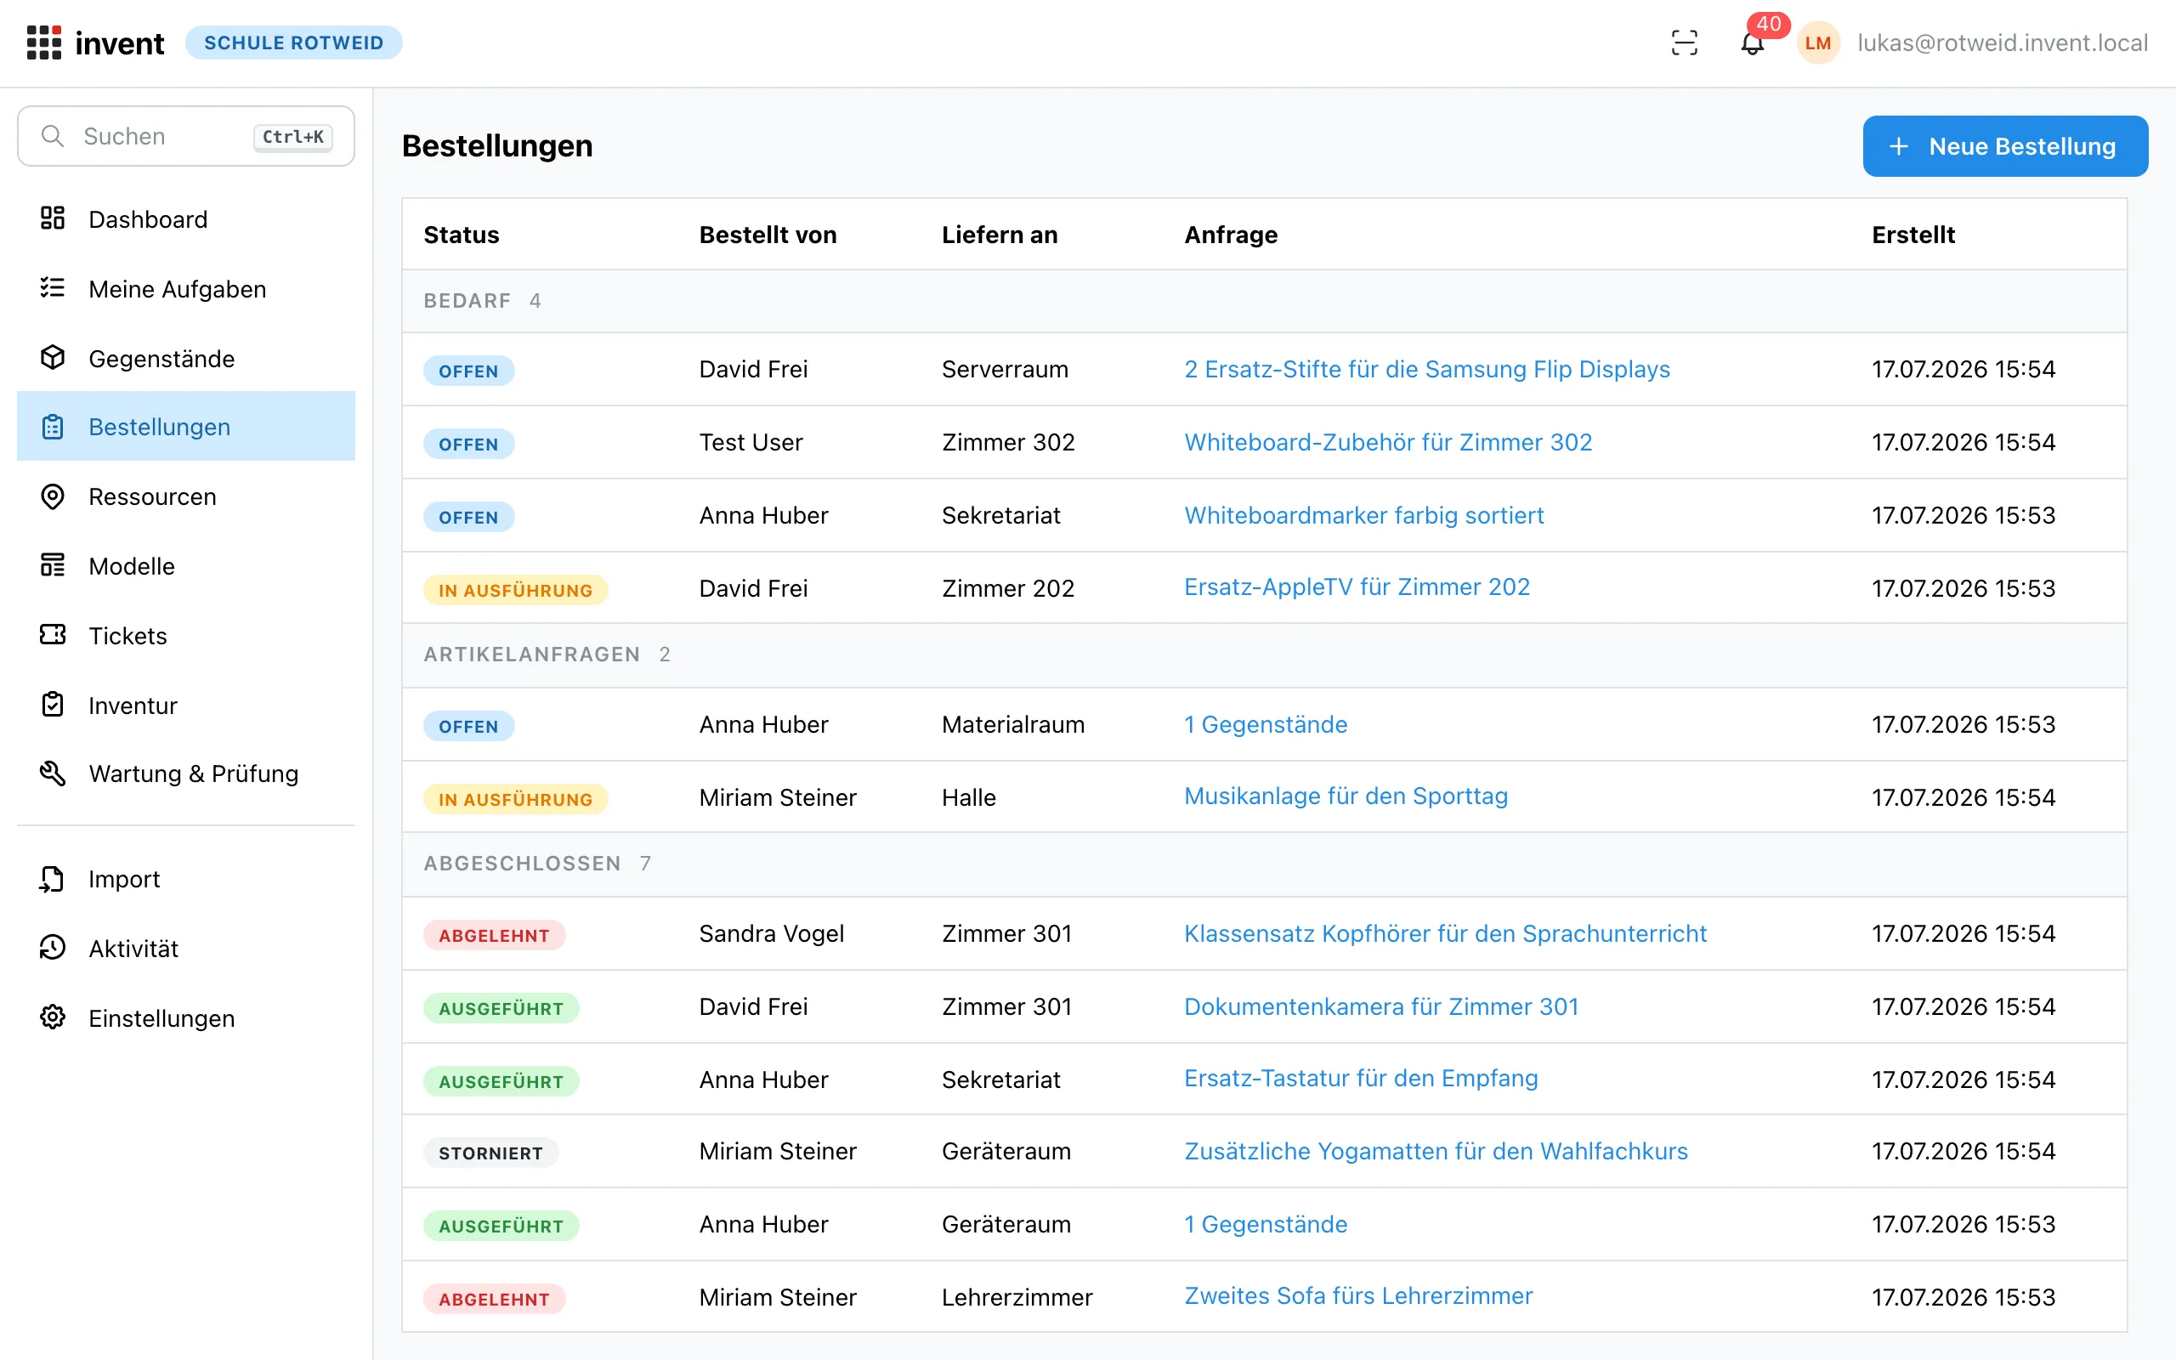2176x1360 pixels.
Task: Click the Abgeschlossen group header
Action: (1264, 864)
